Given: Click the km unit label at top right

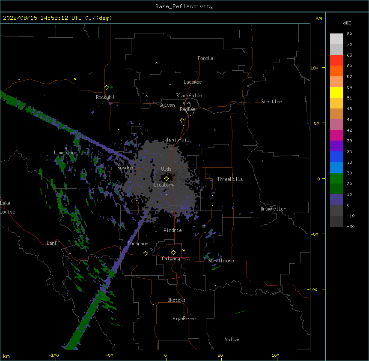Looking at the screenshot, I should coord(318,18).
